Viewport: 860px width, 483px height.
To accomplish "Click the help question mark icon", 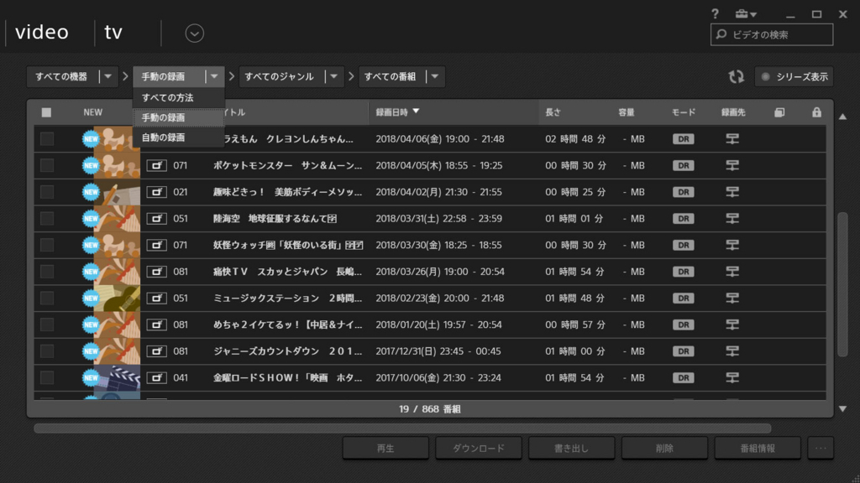I will coord(715,13).
